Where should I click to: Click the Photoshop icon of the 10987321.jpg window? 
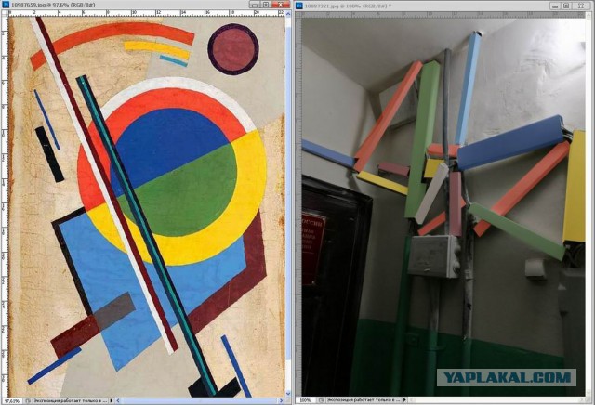(299, 6)
